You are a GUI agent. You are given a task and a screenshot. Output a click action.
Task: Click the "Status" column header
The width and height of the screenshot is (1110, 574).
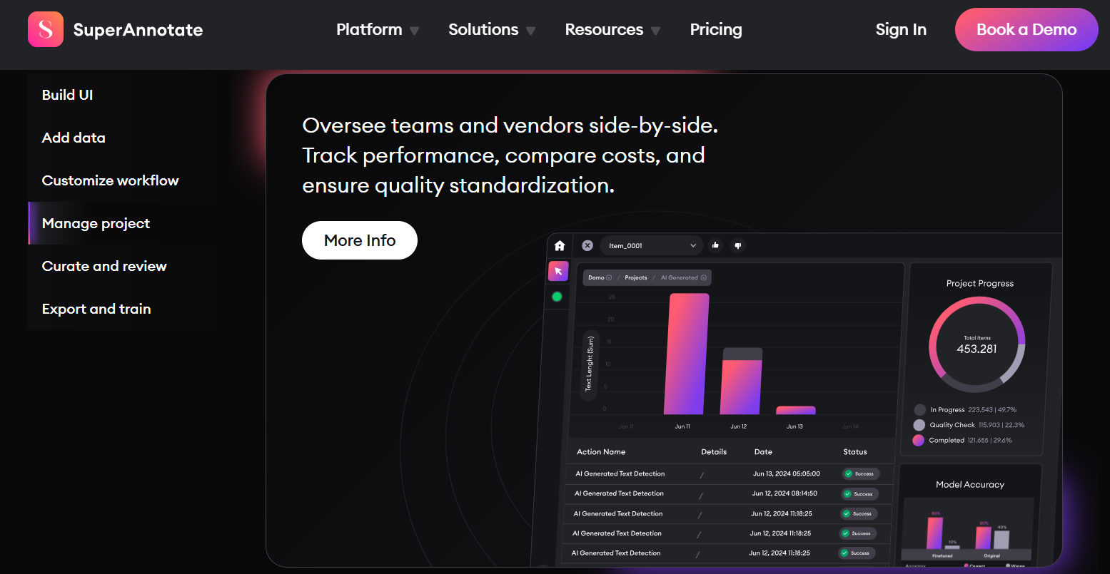tap(855, 452)
